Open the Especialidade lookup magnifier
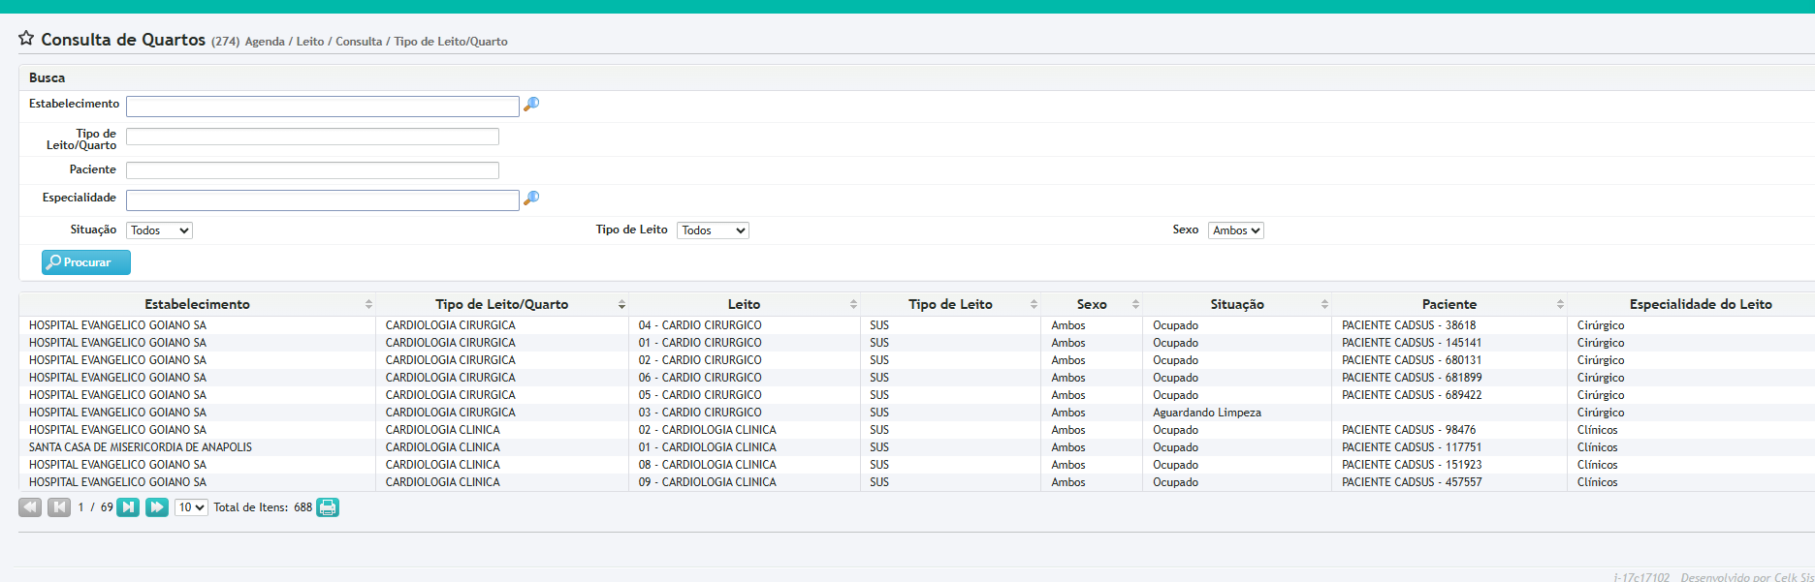The image size is (1815, 582). click(531, 199)
